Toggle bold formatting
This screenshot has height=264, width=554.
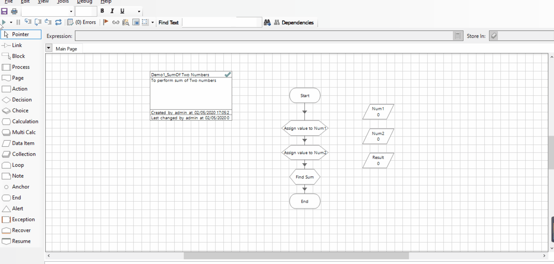point(102,11)
